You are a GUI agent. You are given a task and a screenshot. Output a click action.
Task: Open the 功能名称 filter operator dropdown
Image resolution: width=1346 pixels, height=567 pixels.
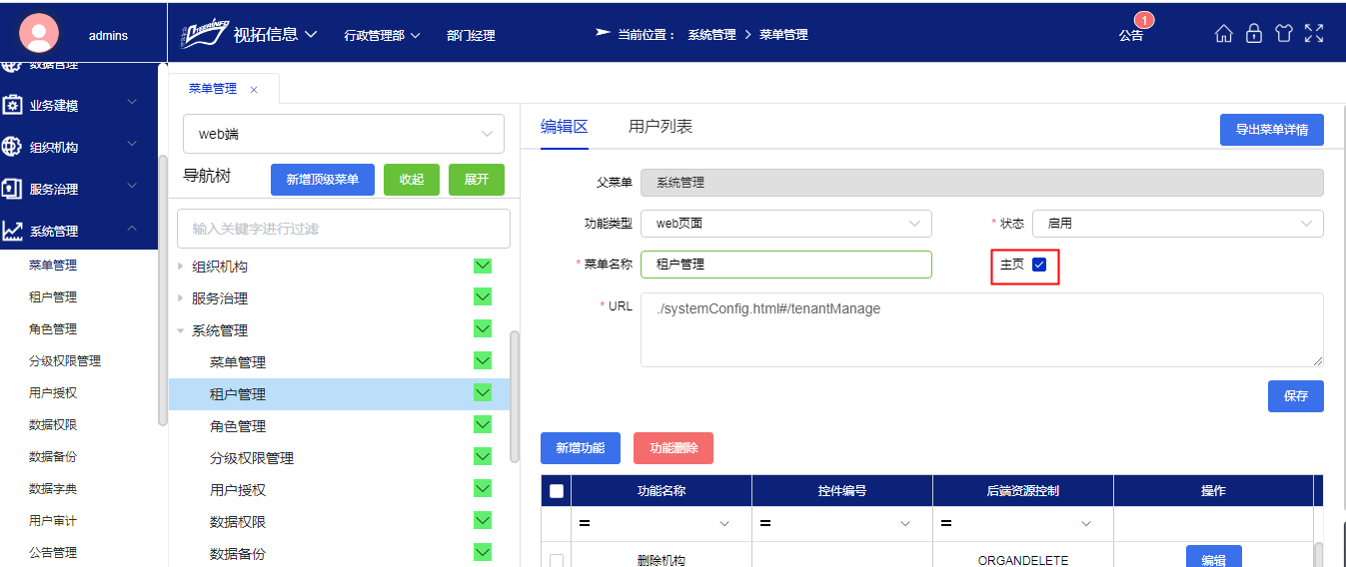point(724,524)
